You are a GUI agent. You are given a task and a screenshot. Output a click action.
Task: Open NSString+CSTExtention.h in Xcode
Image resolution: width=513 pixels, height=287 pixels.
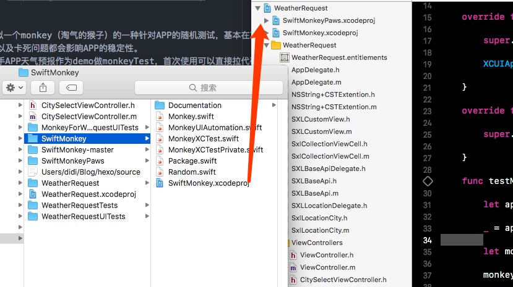[333, 94]
